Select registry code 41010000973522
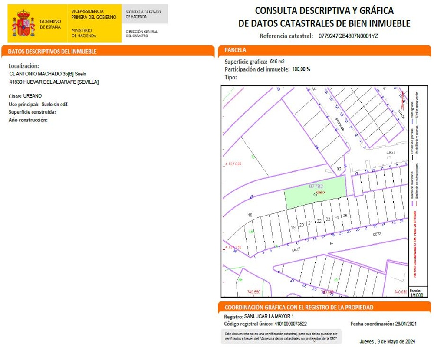 (x=290, y=324)
